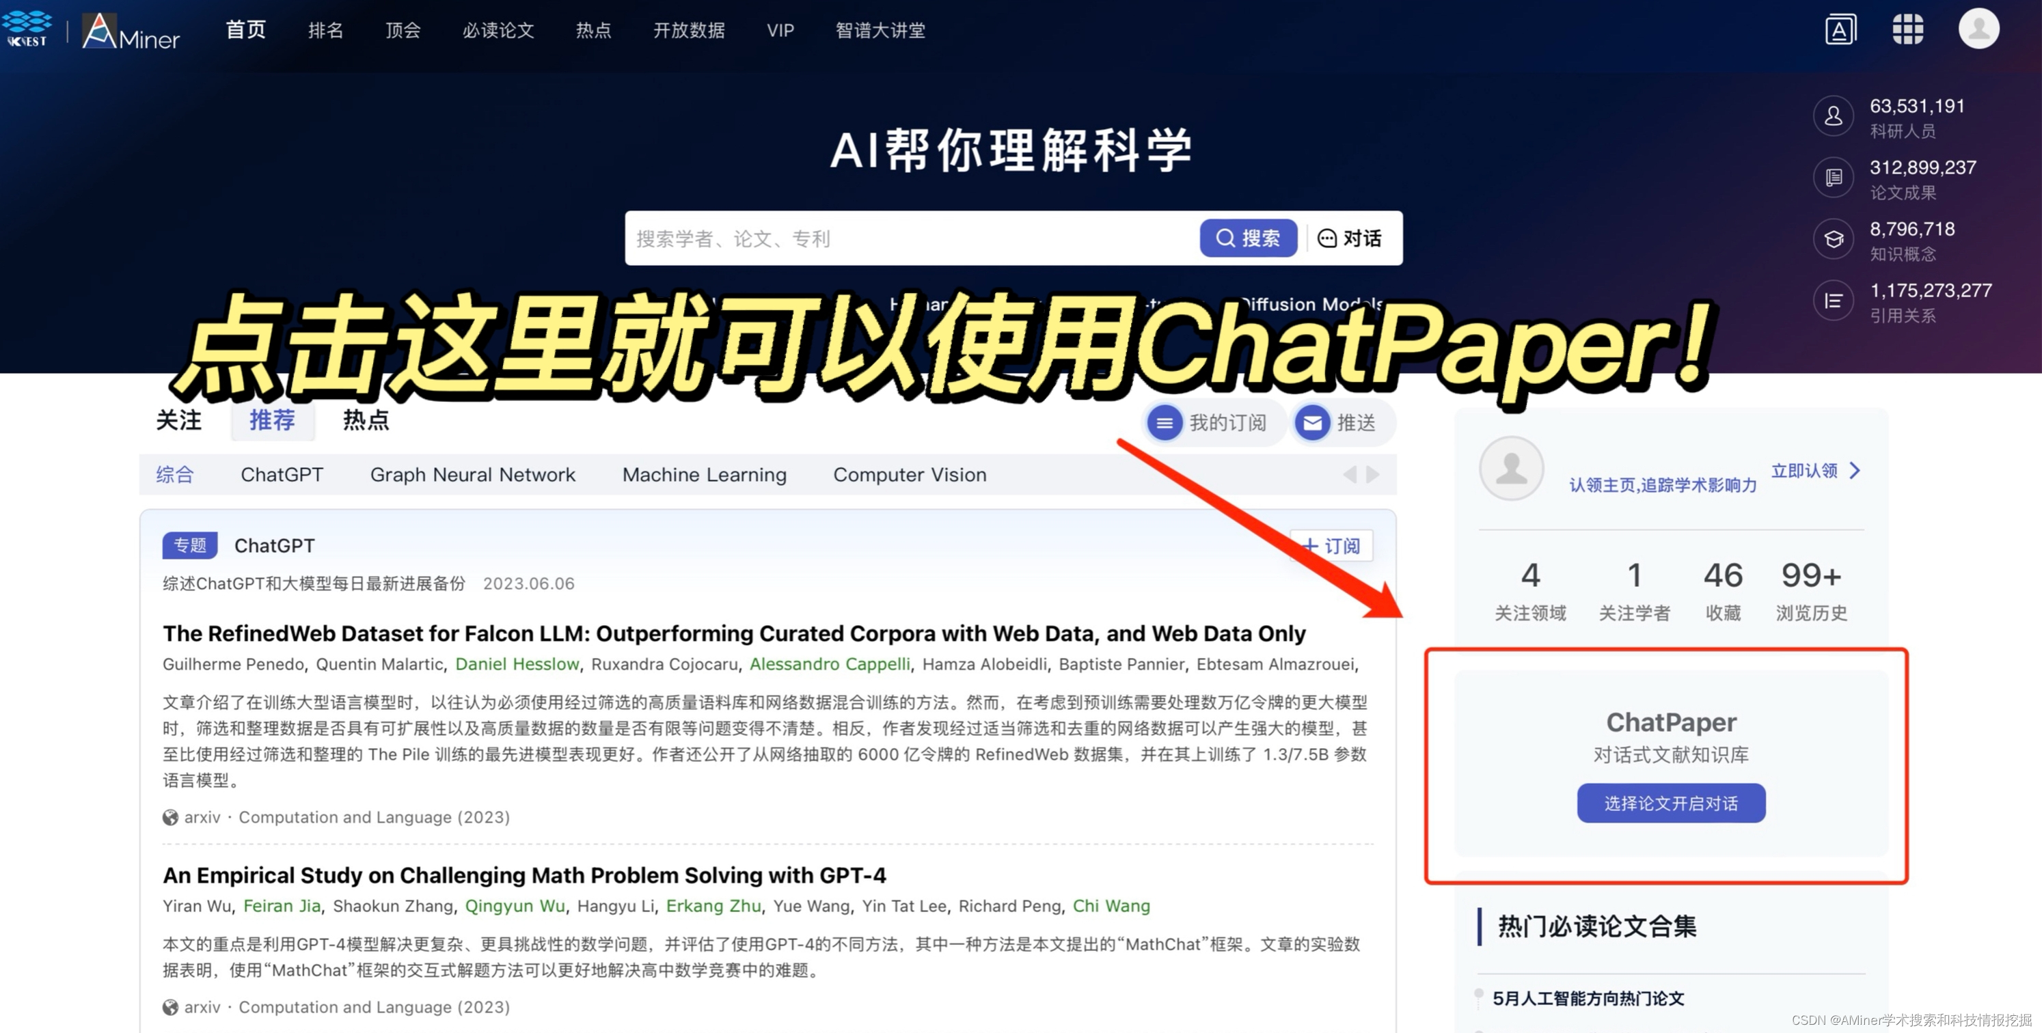Open 智谱大讲堂 in the top navigation
Screen dimensions: 2042x1033
point(881,30)
